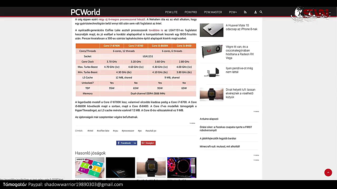337x189 pixels.
Task: Open the search magnifier icon
Action: pos(261,12)
